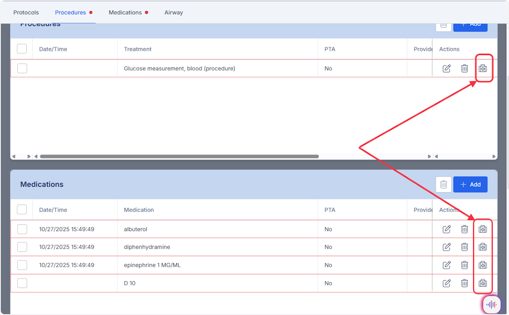Screen dimensions: 509x315
Task: Check the albuterol row checkbox
Action: 22,229
